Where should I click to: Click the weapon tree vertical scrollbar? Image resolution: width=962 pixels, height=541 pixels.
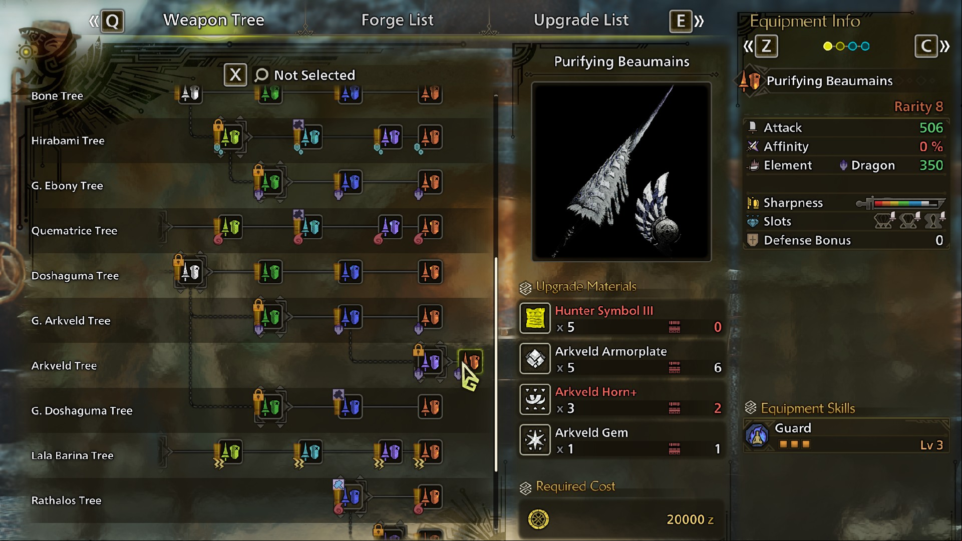coord(496,364)
